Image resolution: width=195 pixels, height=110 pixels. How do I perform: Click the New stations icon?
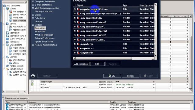pos(11,18)
